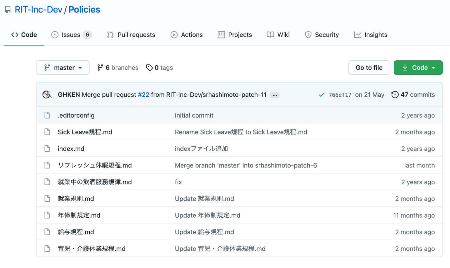The image size is (450, 268).
Task: Click the repository book icon beside RIT-Inc-Dev
Action: [8, 10]
